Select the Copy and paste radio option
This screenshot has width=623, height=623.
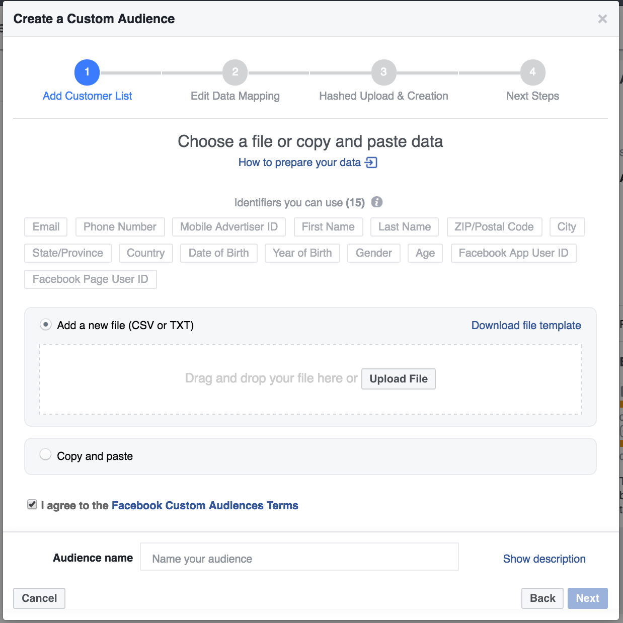46,454
